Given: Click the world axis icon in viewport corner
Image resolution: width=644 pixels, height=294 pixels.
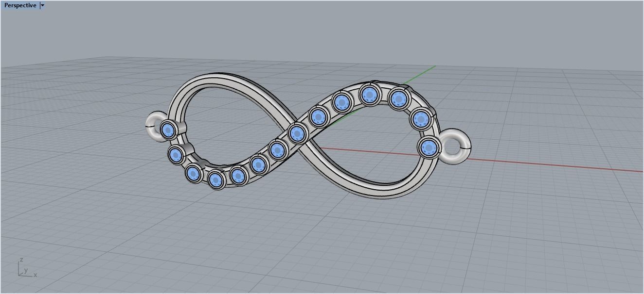Looking at the screenshot, I should (27, 268).
